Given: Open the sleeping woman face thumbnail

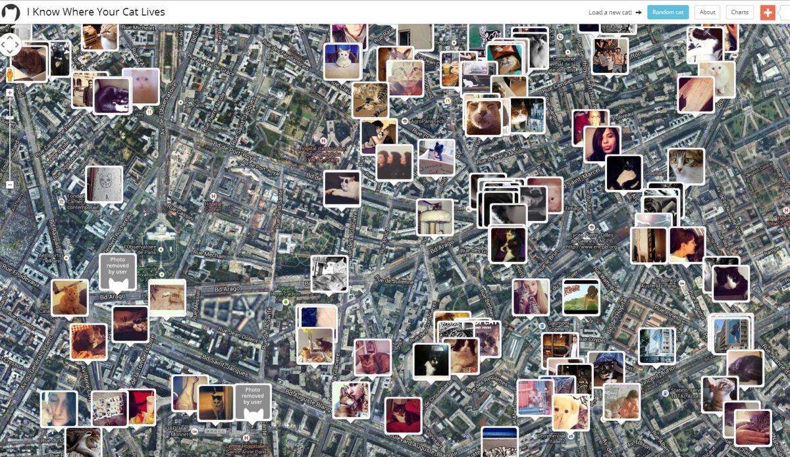Looking at the screenshot, I should point(59,409).
